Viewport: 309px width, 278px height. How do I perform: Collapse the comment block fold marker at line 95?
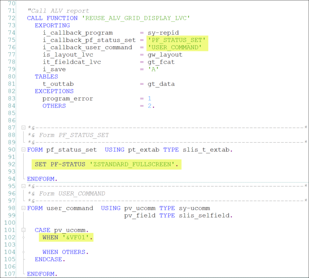pyautogui.click(x=24, y=186)
